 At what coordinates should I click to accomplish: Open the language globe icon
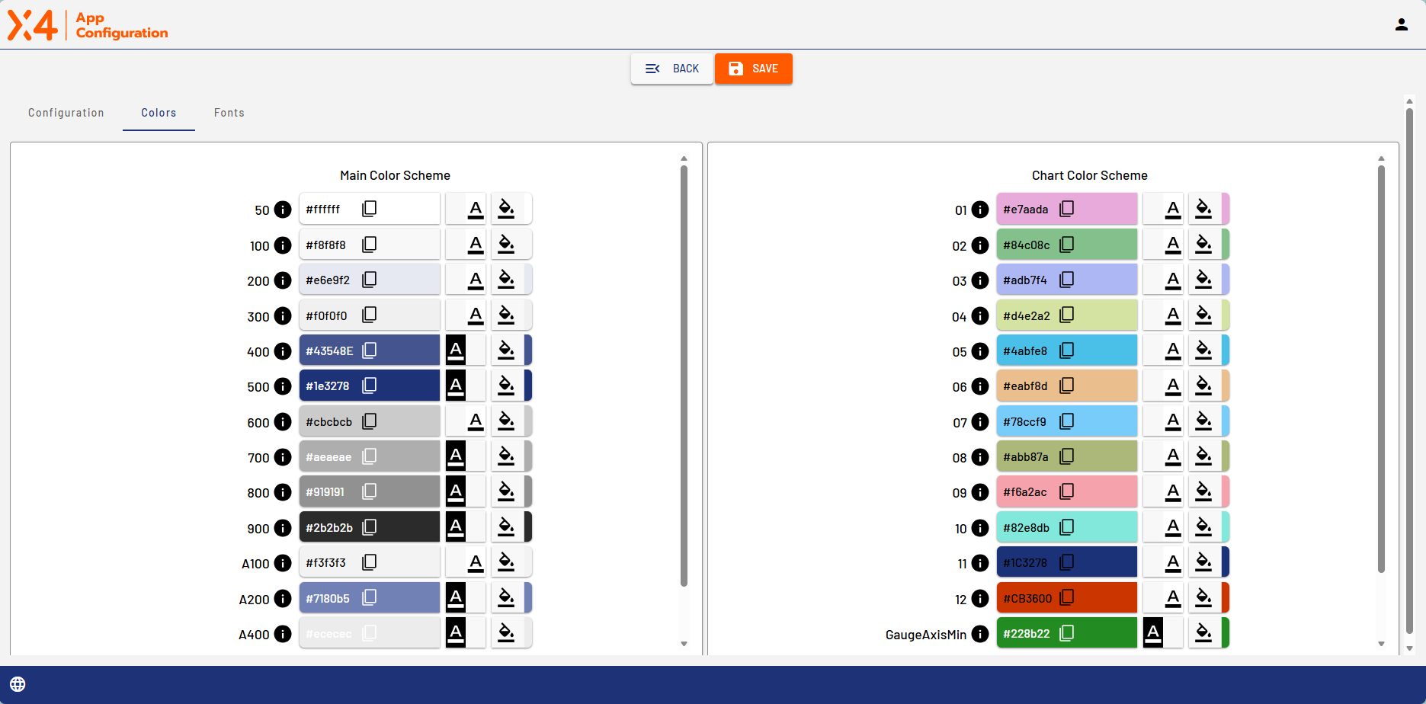coord(18,684)
